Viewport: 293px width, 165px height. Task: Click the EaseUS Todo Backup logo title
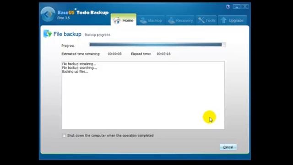click(83, 12)
